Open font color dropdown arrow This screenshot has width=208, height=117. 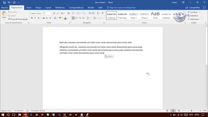coord(68,18)
